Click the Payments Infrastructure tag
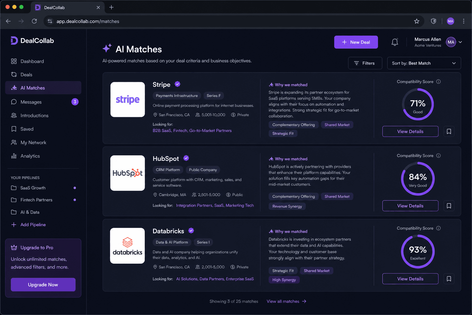This screenshot has width=472, height=315. pyautogui.click(x=177, y=96)
